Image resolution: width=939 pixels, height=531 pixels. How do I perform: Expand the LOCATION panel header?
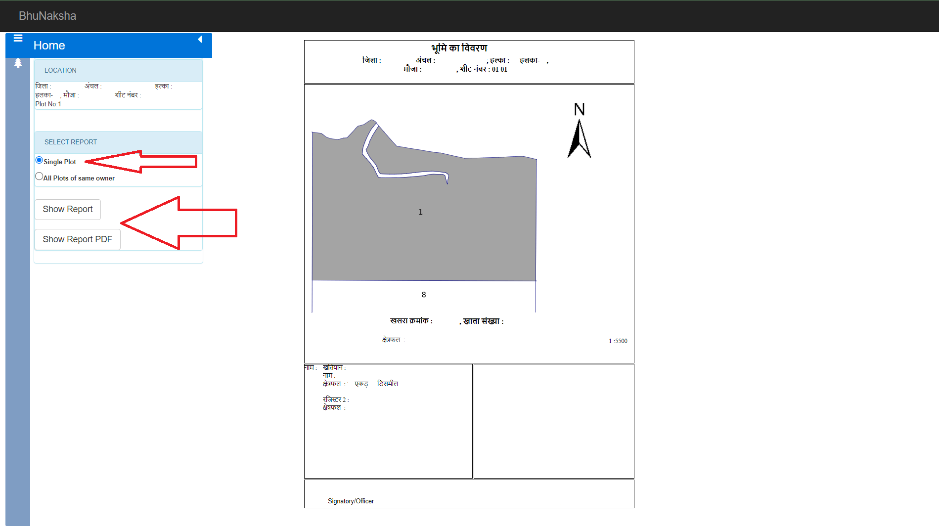click(60, 71)
